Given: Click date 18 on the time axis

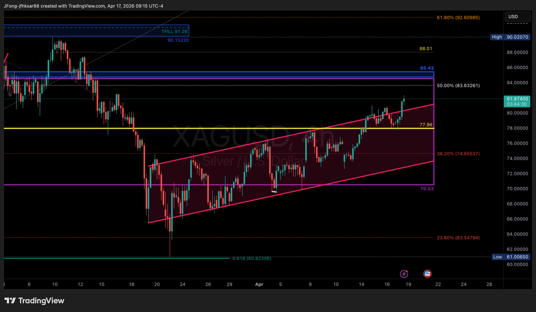Looking at the screenshot, I should [x=131, y=284].
